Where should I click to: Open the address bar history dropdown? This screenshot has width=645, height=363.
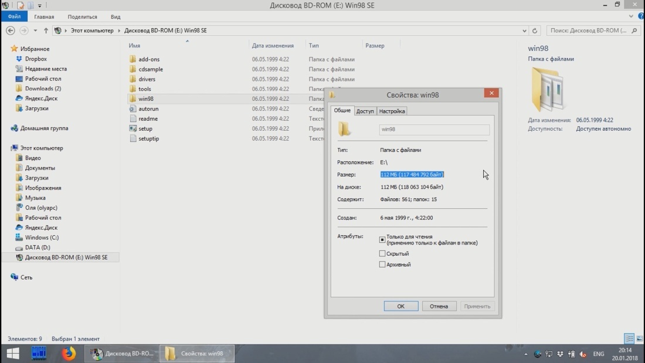point(524,30)
